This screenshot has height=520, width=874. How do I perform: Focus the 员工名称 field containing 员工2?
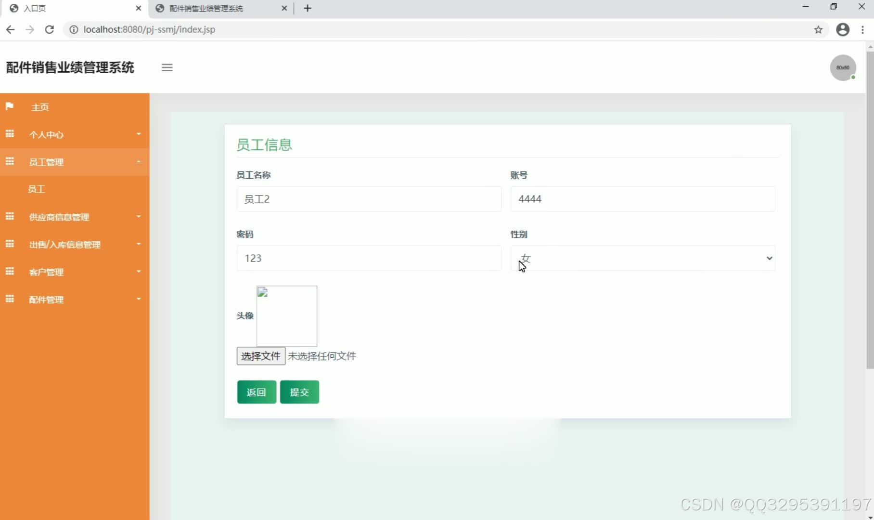369,199
